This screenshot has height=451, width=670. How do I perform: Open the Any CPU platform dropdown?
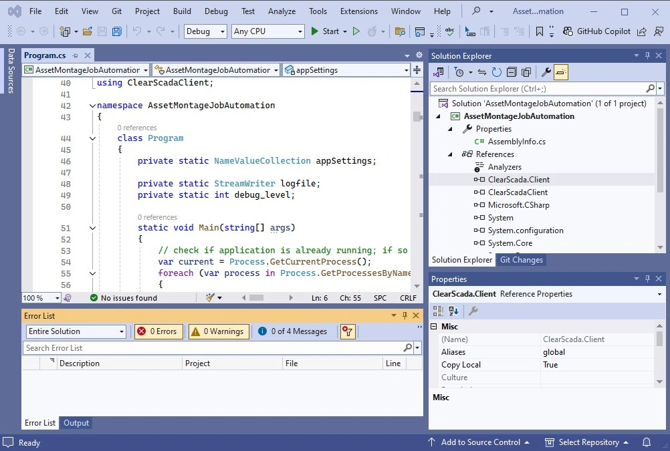tap(267, 31)
